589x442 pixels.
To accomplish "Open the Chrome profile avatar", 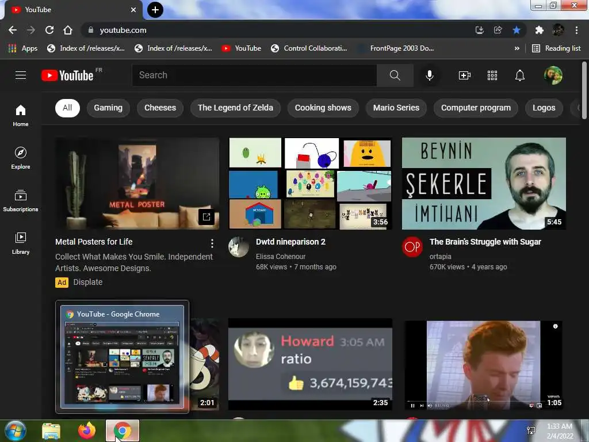I will pyautogui.click(x=558, y=30).
